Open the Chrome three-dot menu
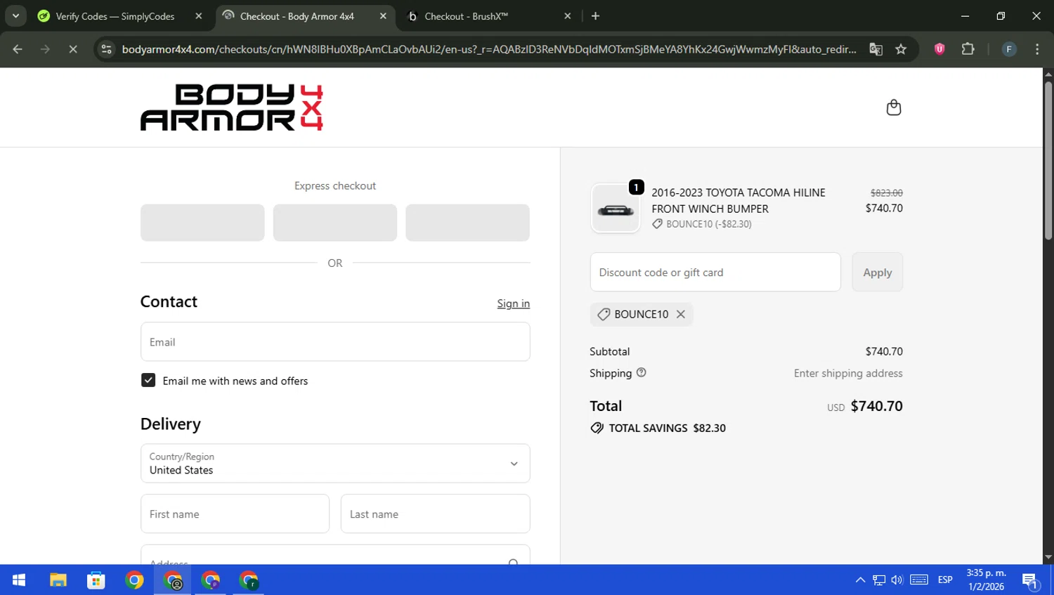This screenshot has width=1054, height=595. point(1037,49)
